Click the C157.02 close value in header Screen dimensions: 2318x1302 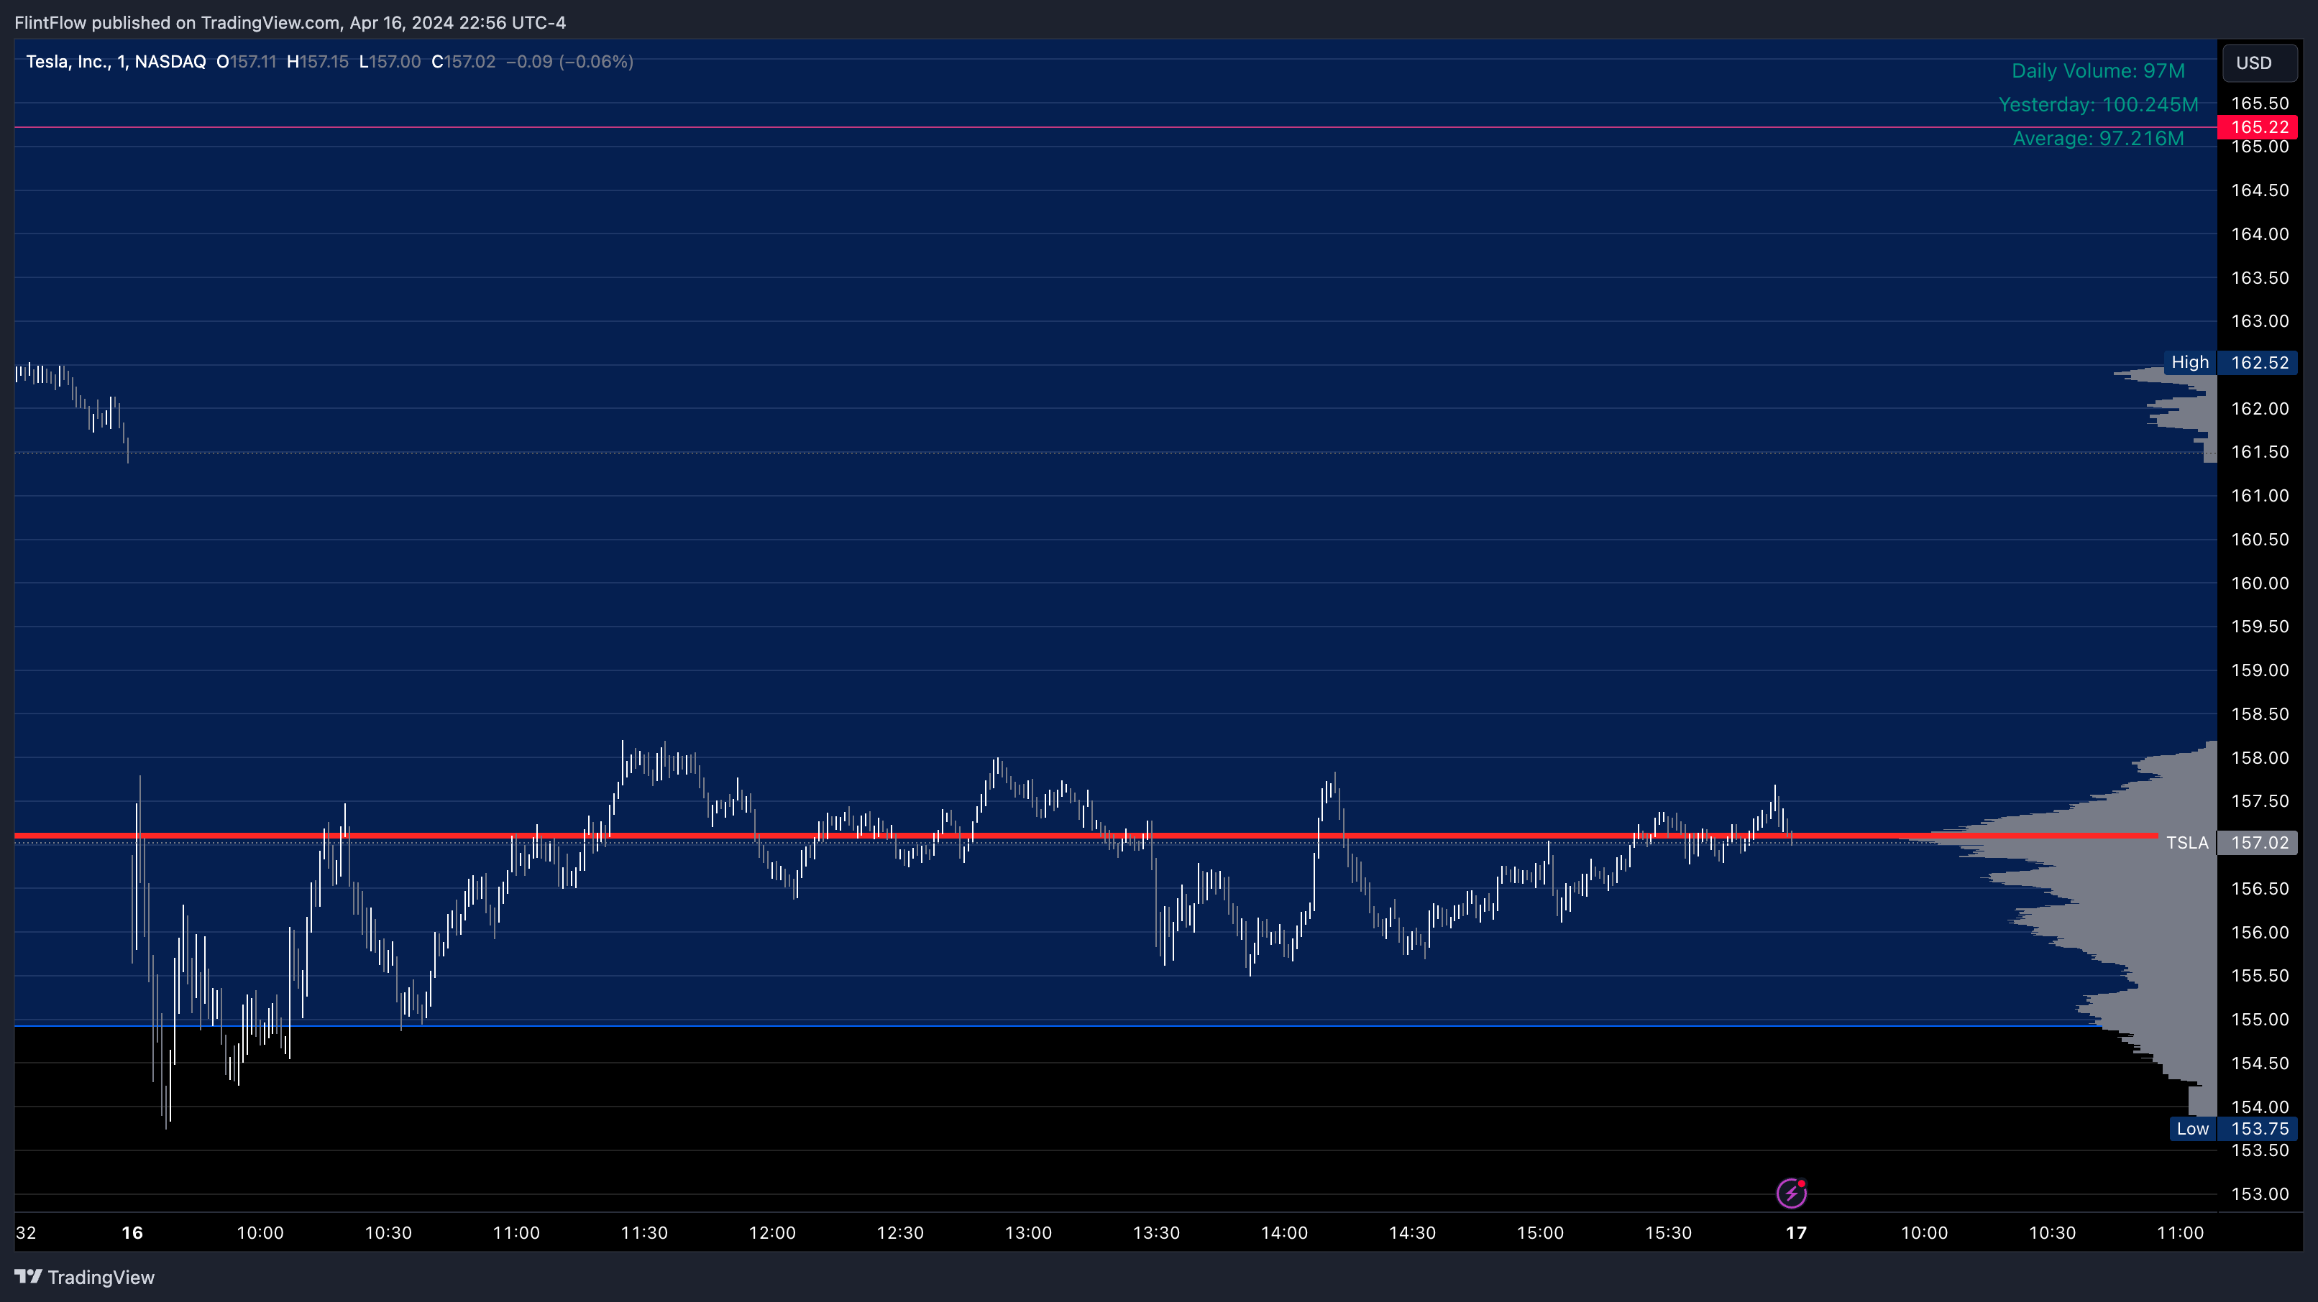[464, 61]
